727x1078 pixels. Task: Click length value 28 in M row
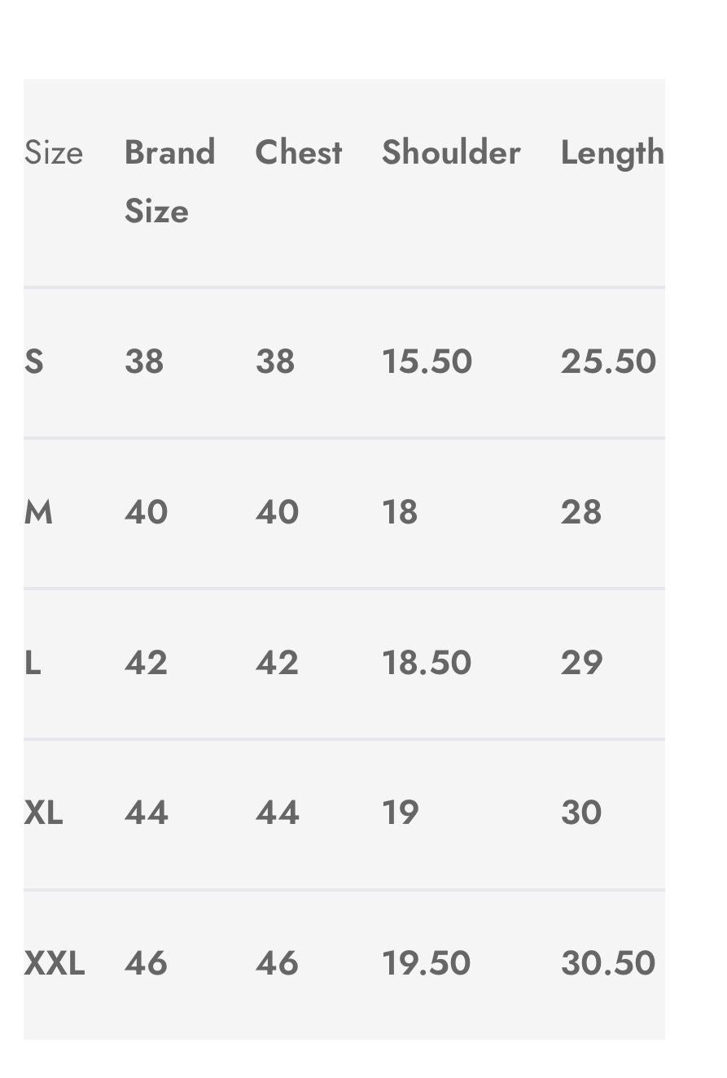point(580,512)
